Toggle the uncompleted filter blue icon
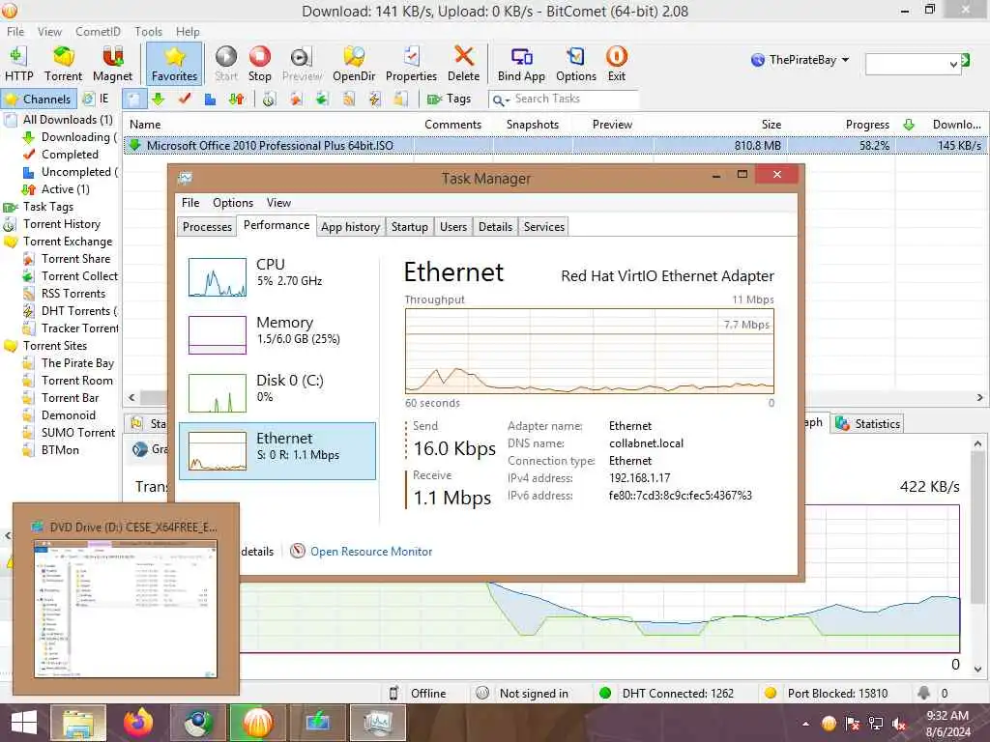Image resolution: width=990 pixels, height=742 pixels. 210,100
